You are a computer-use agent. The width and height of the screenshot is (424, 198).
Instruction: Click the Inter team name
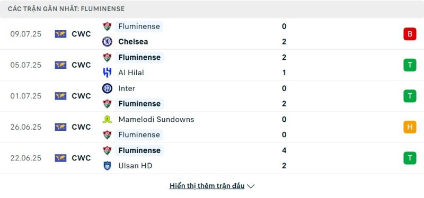[127, 88]
